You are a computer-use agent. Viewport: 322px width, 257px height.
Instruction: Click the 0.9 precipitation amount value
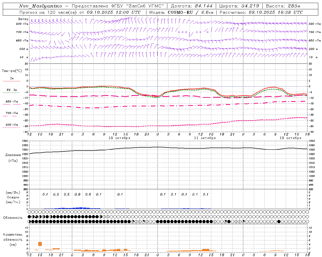[x=77, y=194]
